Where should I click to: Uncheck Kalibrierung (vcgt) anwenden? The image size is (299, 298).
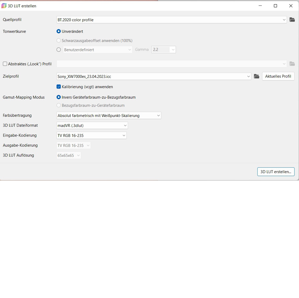pos(59,87)
